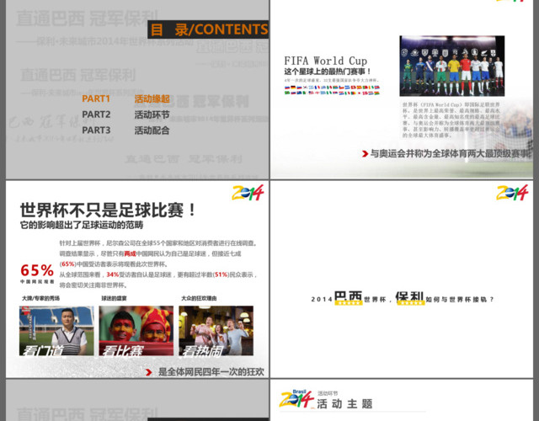Open the FIFA World Cup slide thumbnail

coord(402,89)
